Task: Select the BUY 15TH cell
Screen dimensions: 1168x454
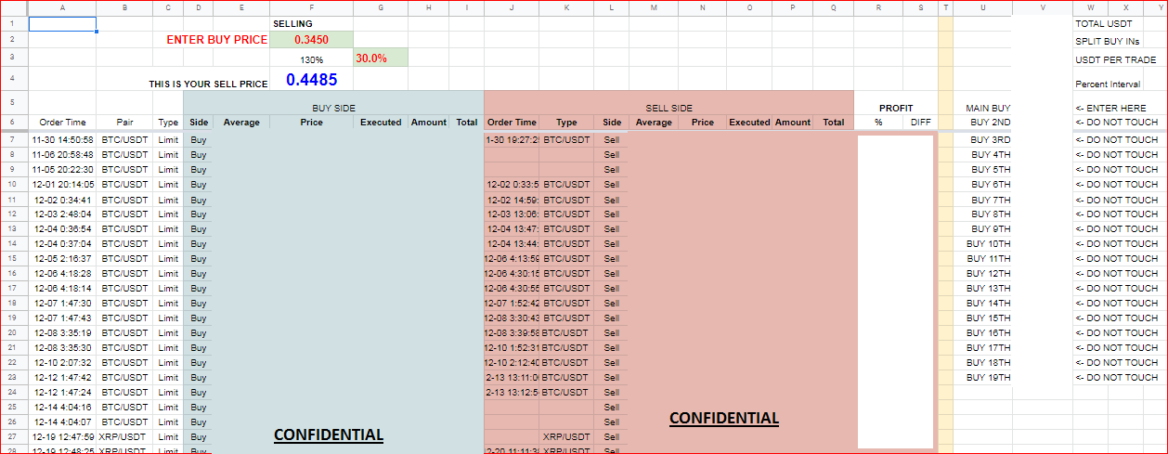Action: click(989, 318)
